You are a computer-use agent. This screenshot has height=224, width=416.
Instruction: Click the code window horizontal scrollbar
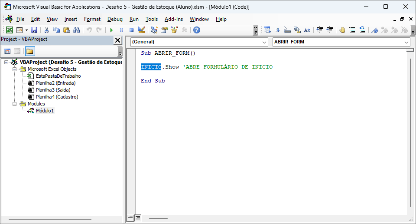tap(159, 218)
